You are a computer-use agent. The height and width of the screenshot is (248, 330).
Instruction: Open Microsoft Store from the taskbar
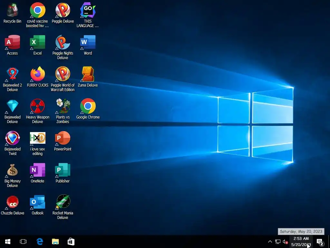71,242
